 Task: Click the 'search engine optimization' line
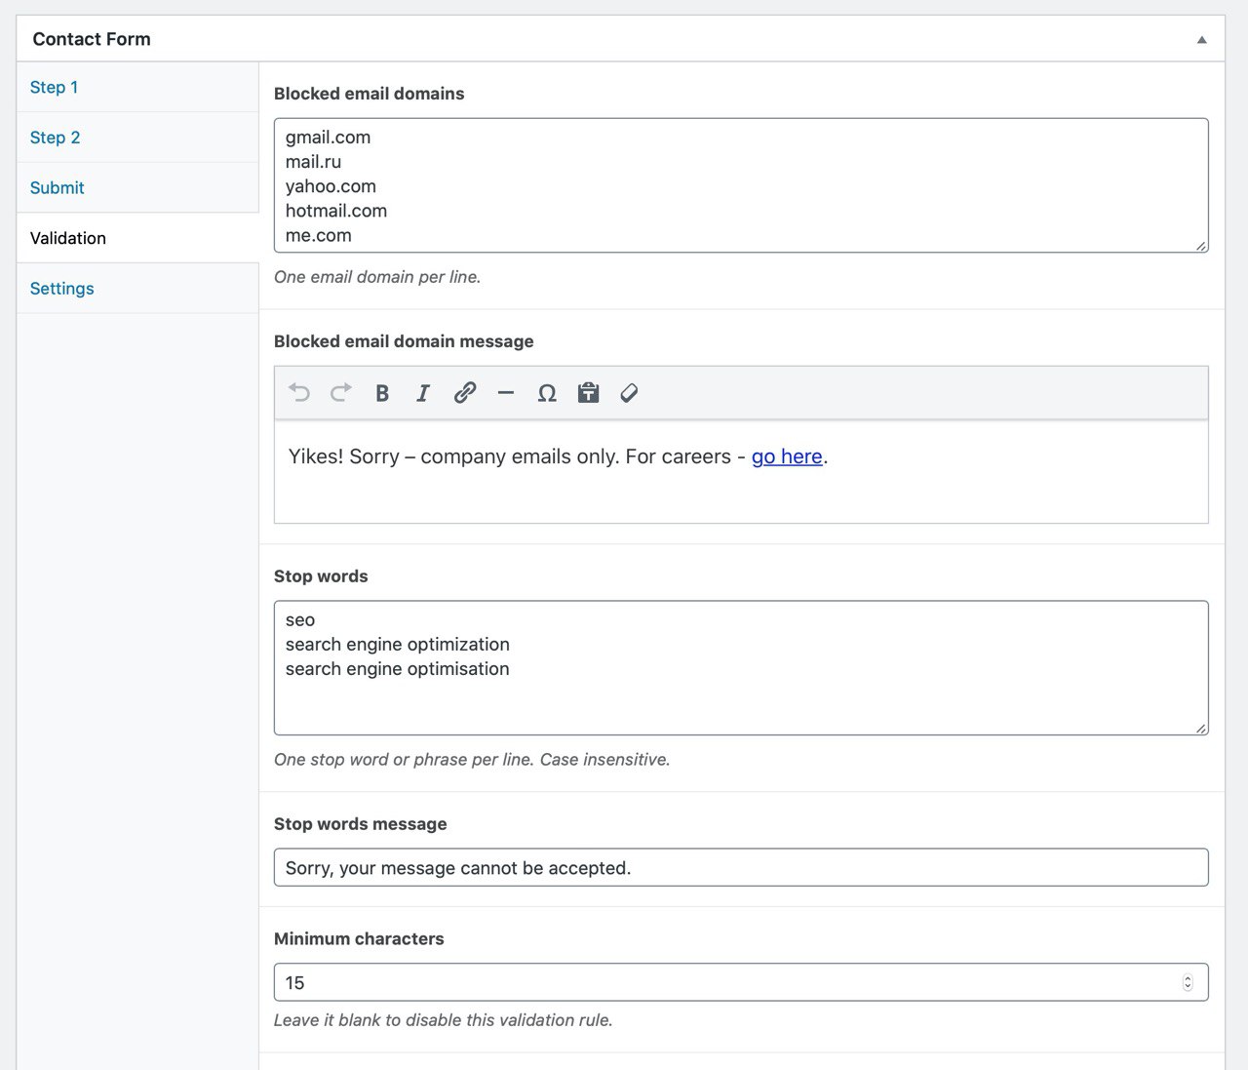coord(398,645)
